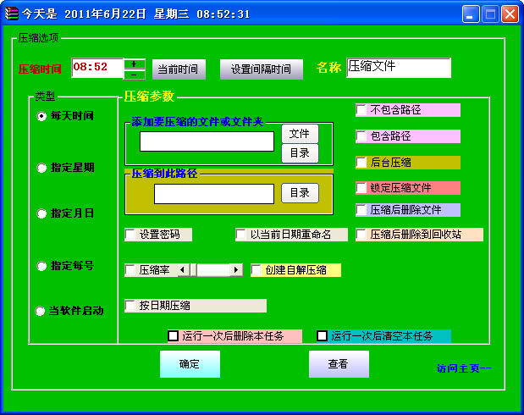Open the 访问主页 link
The image size is (524, 415).
pos(463,368)
